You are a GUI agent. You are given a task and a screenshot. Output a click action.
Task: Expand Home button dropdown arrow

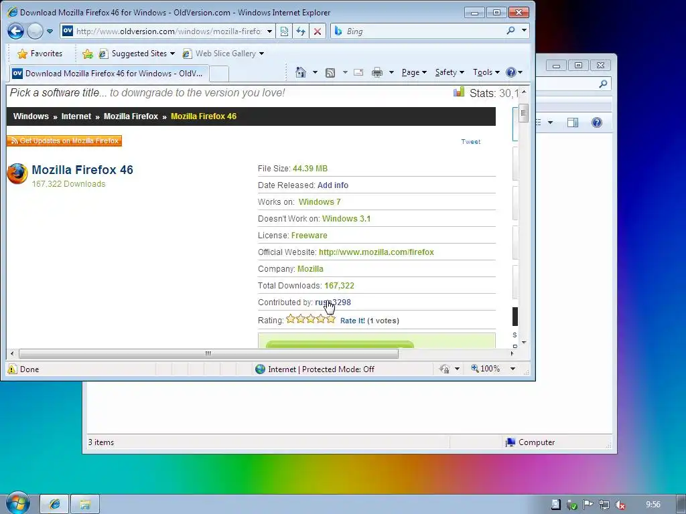tap(315, 72)
